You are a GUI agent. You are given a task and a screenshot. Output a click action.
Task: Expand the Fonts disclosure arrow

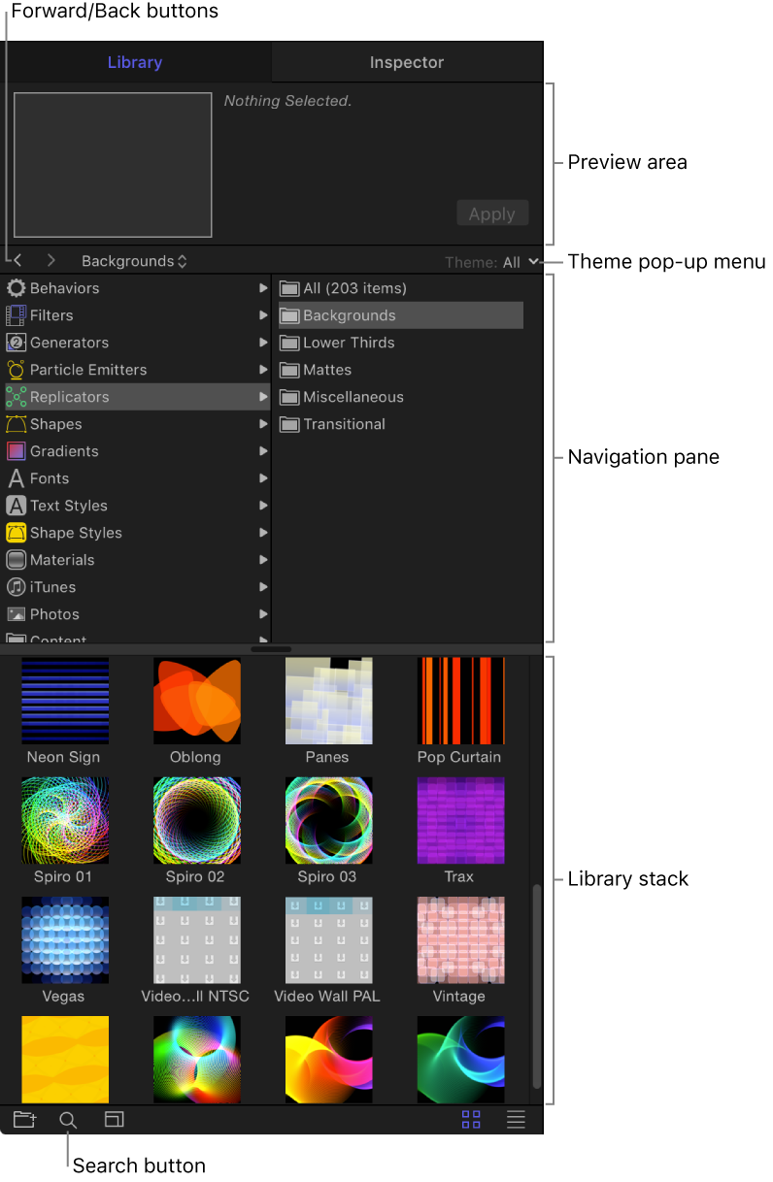coord(263,478)
